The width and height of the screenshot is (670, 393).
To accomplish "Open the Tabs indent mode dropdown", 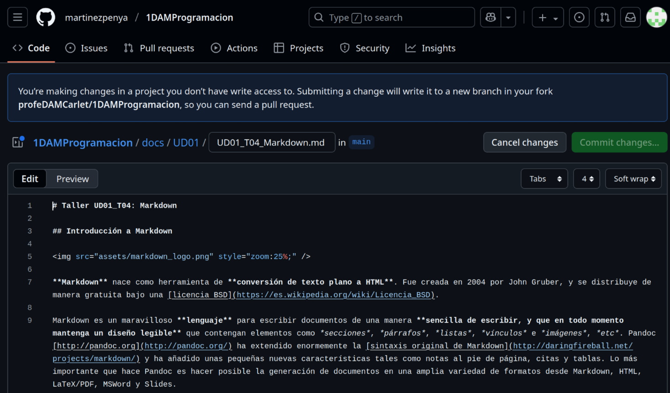I will click(544, 179).
